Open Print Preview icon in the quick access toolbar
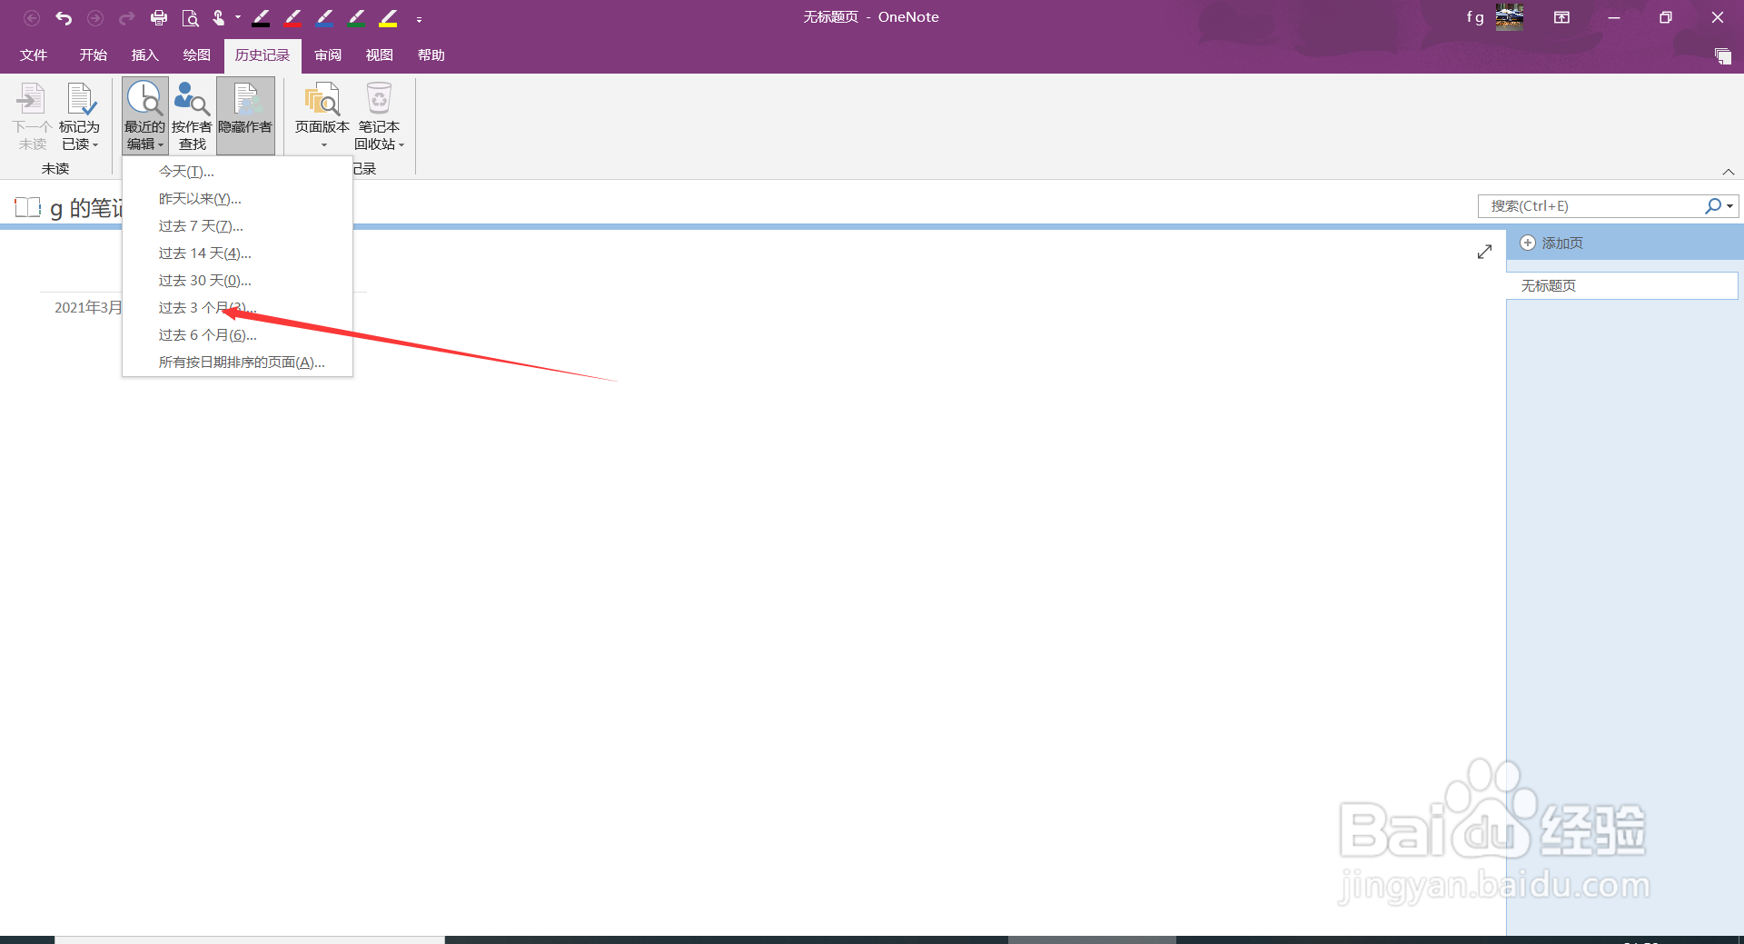This screenshot has height=944, width=1744. [190, 17]
